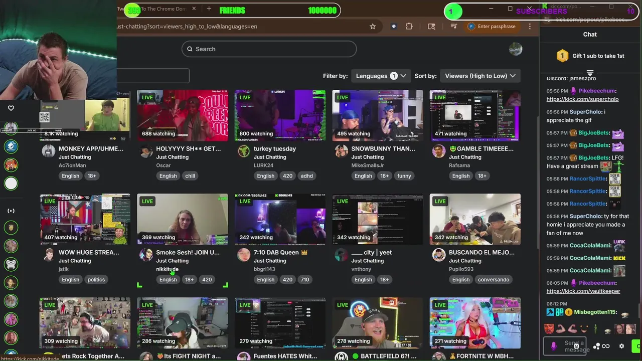Open Chrome extensions puzzle icon
Viewport: 642px width, 361px height.
[409, 27]
